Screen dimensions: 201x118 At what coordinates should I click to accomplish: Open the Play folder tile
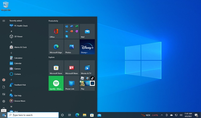click(87, 83)
